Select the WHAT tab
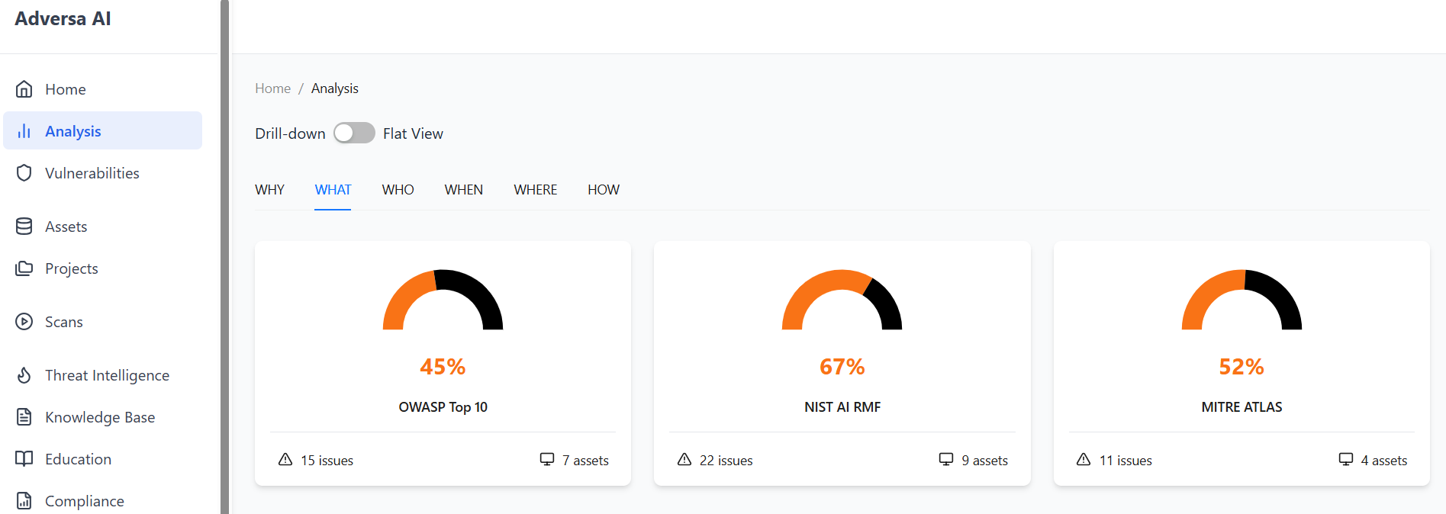 333,190
